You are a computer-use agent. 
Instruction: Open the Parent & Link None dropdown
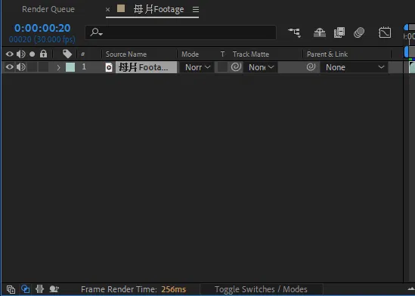[x=354, y=67]
